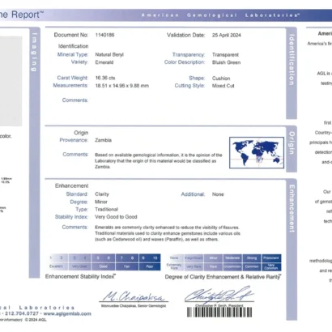This screenshot has height=332, width=332.
Task: Click the "None" cell in clarity enhancement scale
Action: click(x=174, y=258)
